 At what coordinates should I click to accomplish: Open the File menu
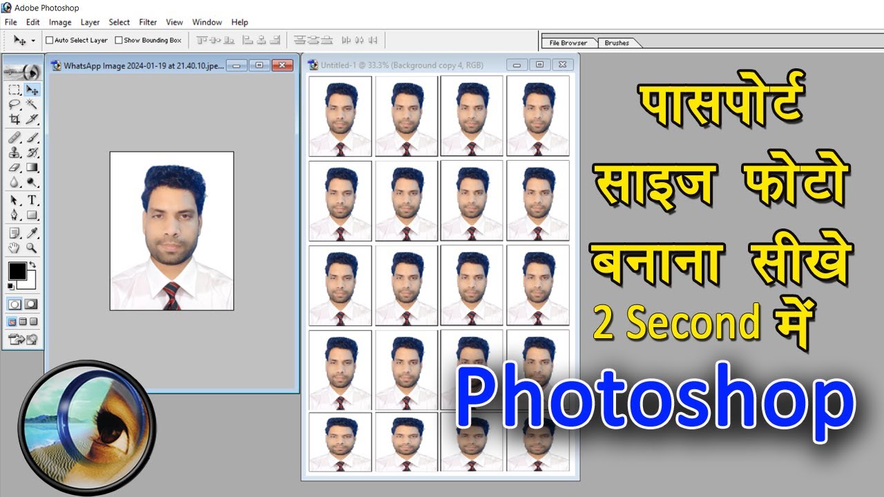click(10, 22)
